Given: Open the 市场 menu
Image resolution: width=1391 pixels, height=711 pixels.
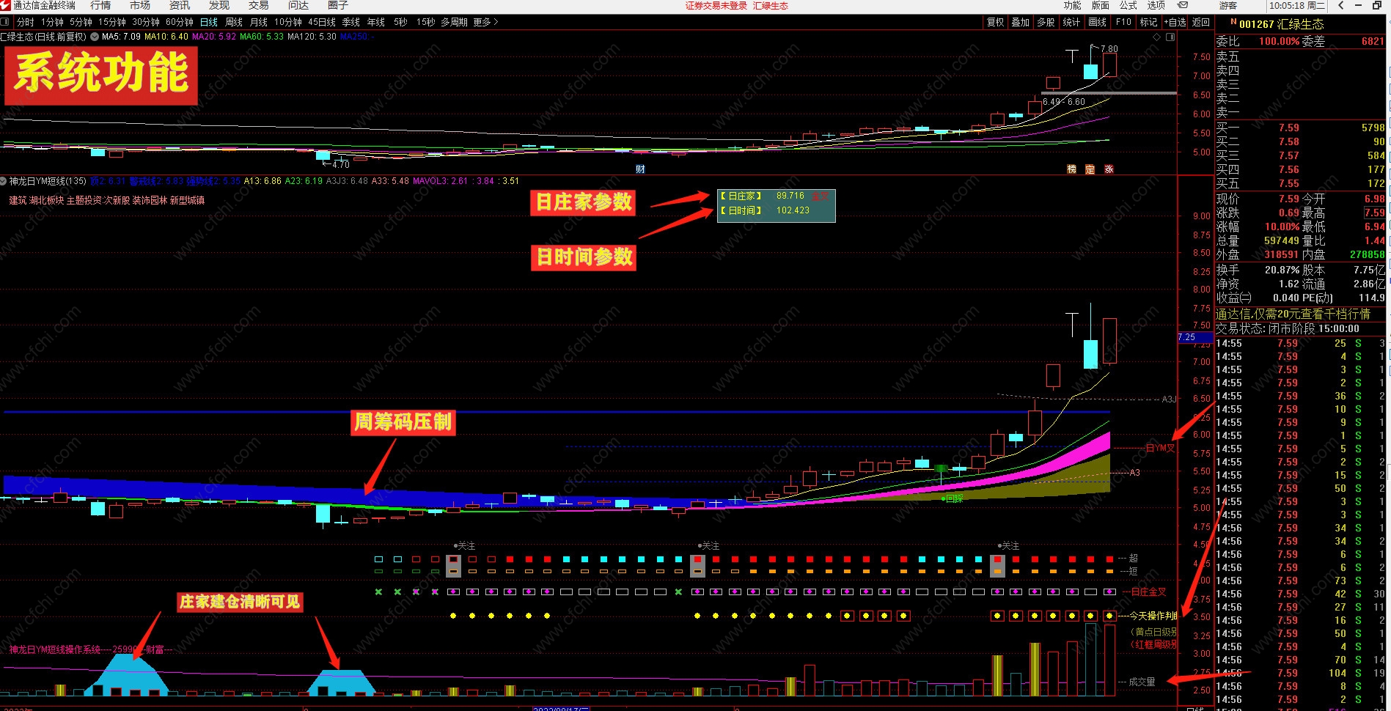Looking at the screenshot, I should [140, 6].
